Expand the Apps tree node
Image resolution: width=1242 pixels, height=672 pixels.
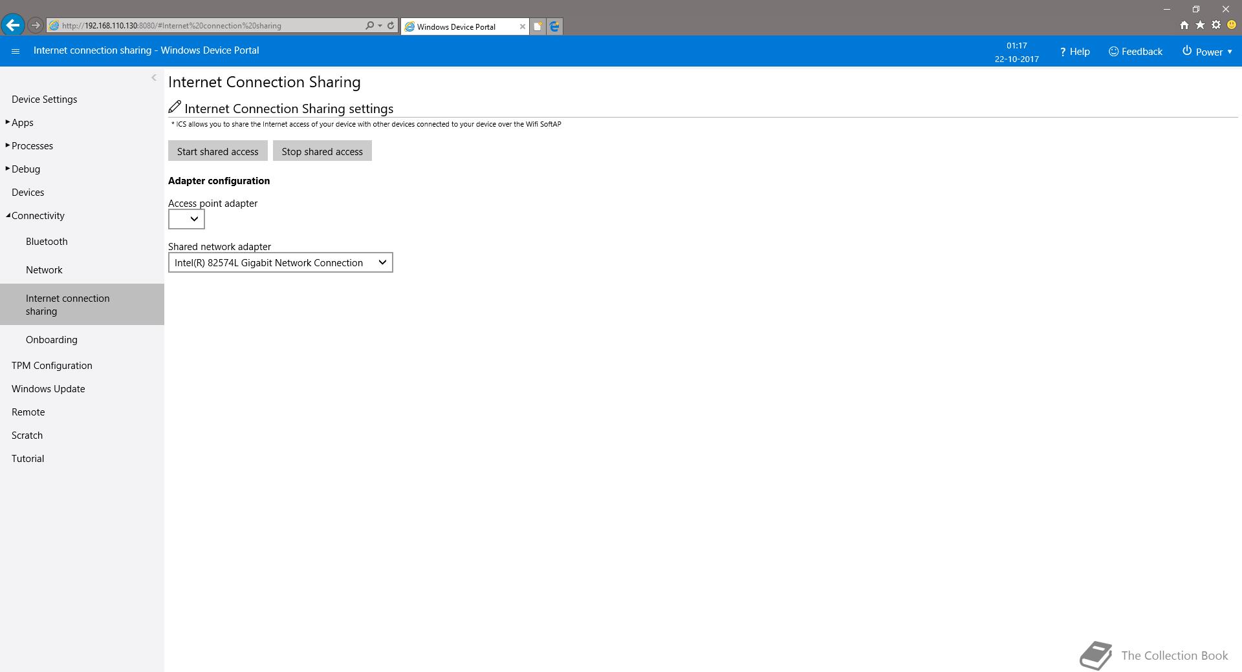8,122
